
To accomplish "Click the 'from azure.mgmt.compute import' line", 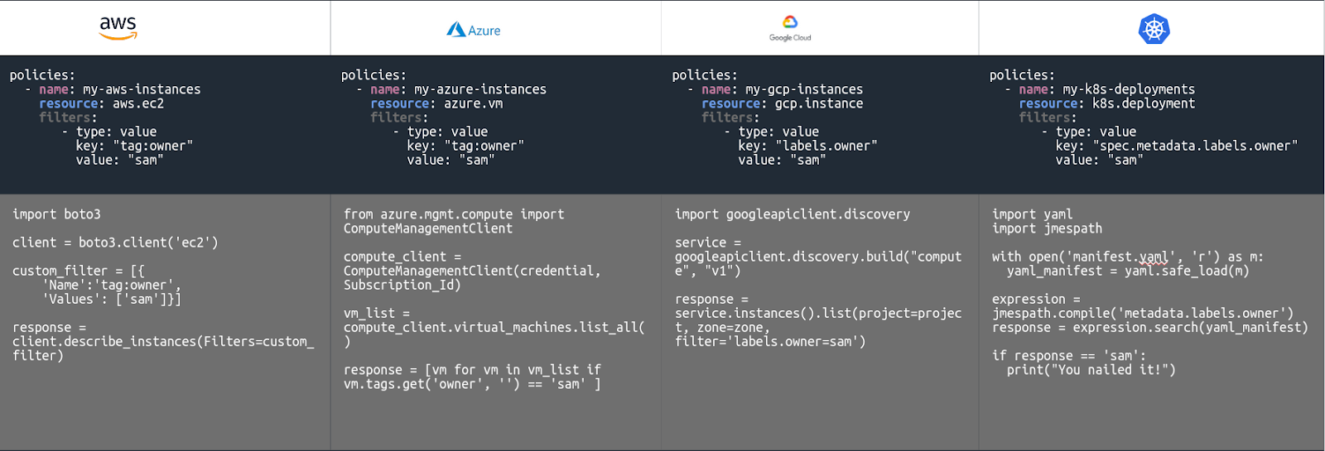I will [x=454, y=214].
